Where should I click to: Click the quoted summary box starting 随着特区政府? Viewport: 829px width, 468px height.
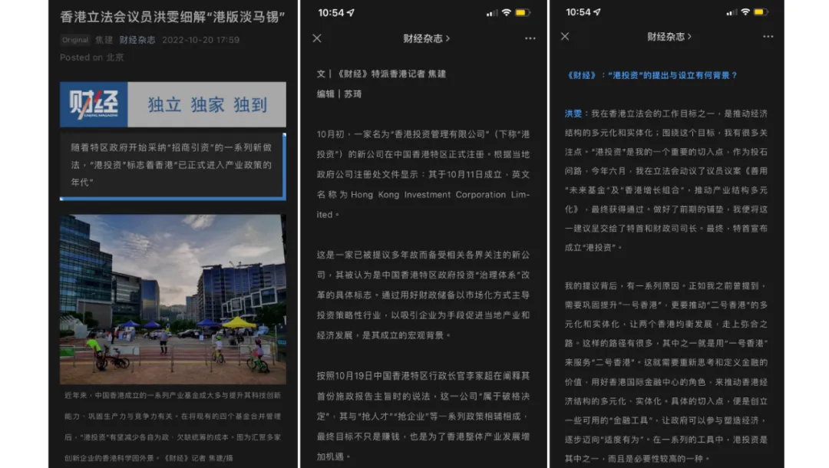coord(173,165)
